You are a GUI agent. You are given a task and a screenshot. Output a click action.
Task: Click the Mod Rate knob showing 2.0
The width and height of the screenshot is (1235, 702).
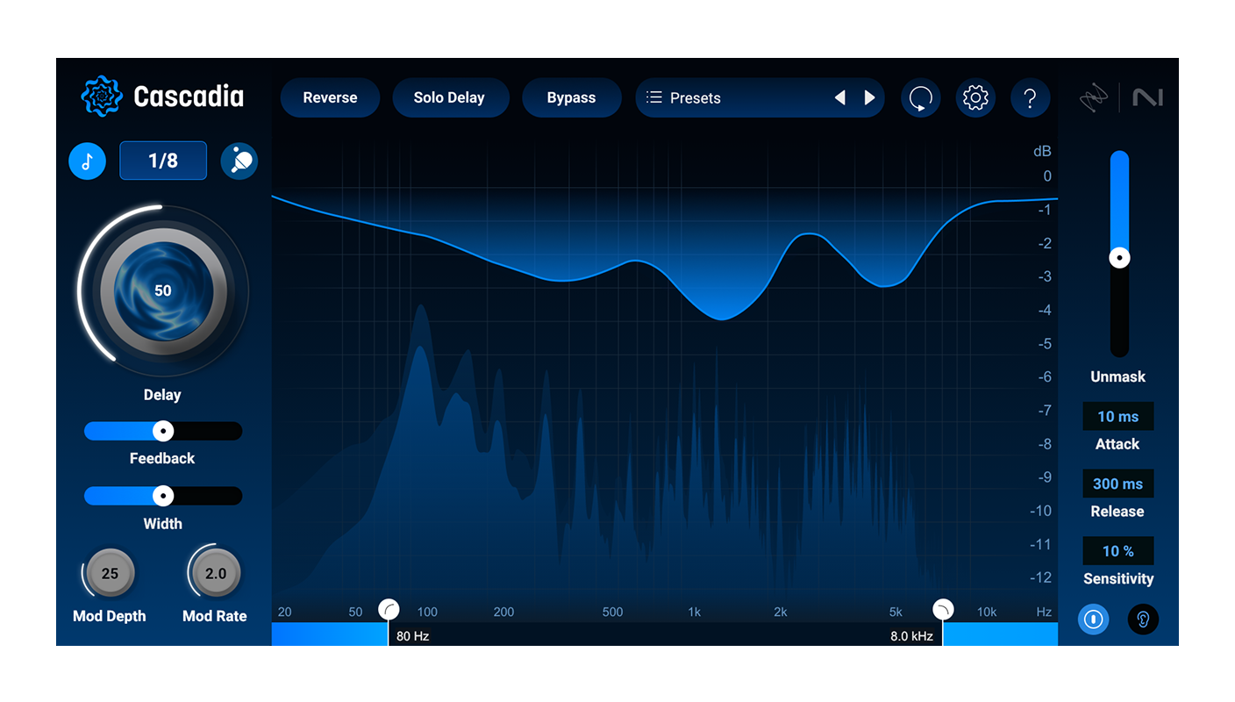coord(215,574)
